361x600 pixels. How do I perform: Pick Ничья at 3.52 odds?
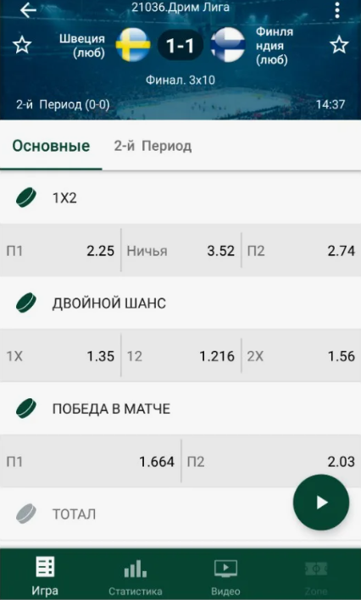(x=180, y=251)
